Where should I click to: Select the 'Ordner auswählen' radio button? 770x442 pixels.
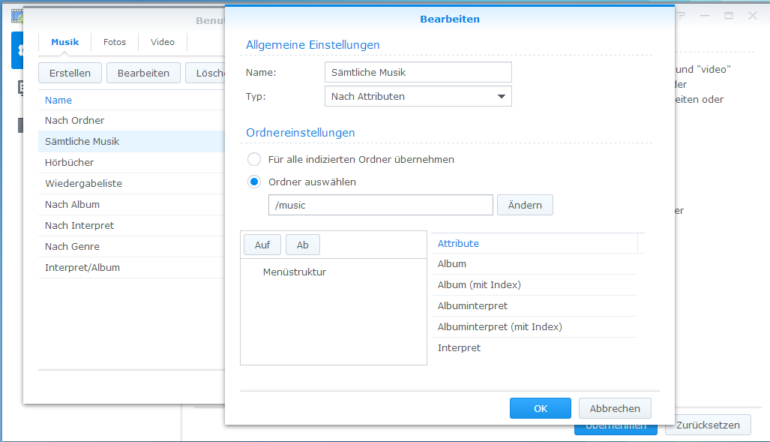(x=254, y=182)
